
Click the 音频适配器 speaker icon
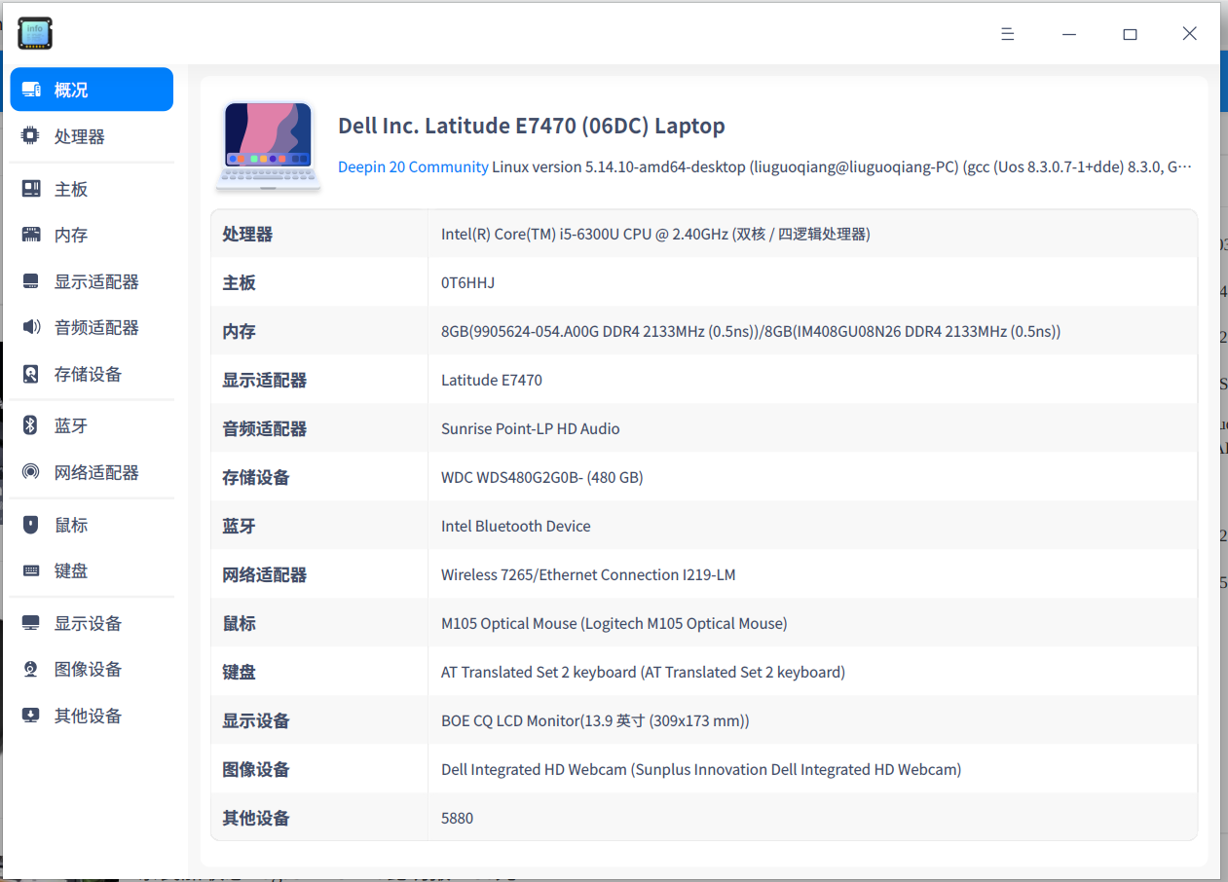pos(31,327)
